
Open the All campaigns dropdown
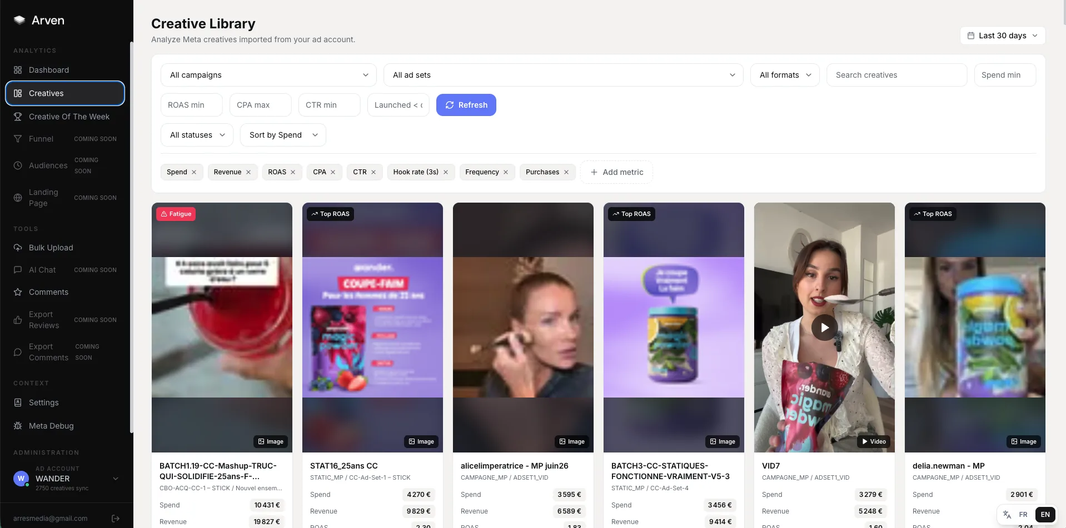click(x=268, y=75)
